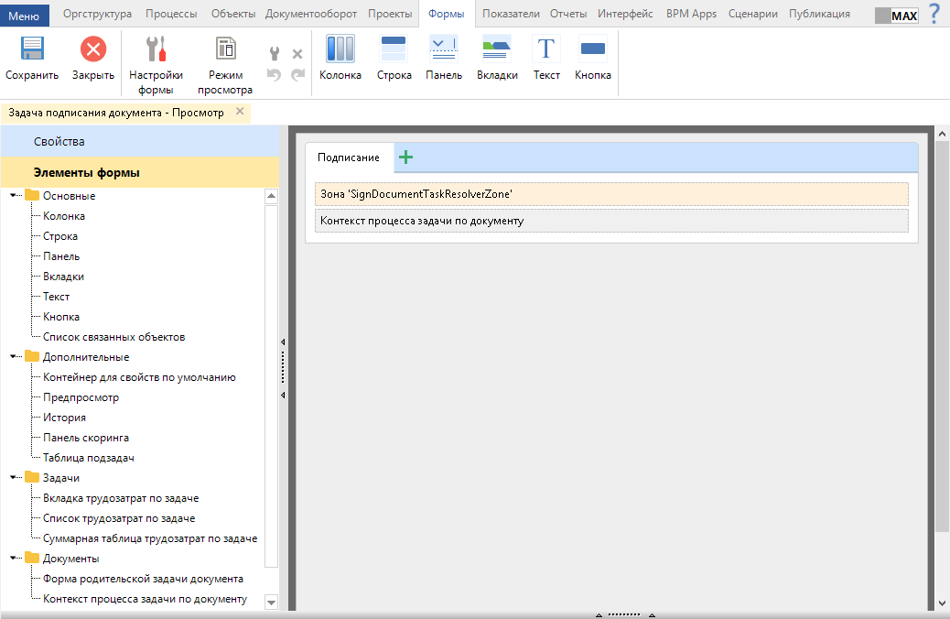Insert a Row element from the toolbar

tap(394, 50)
